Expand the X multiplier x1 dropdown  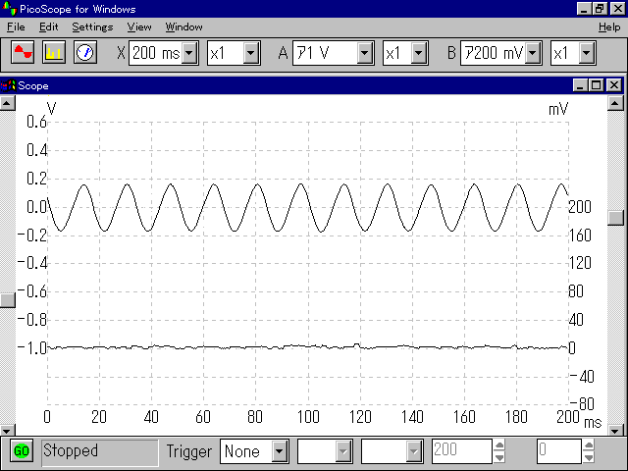pyautogui.click(x=251, y=53)
